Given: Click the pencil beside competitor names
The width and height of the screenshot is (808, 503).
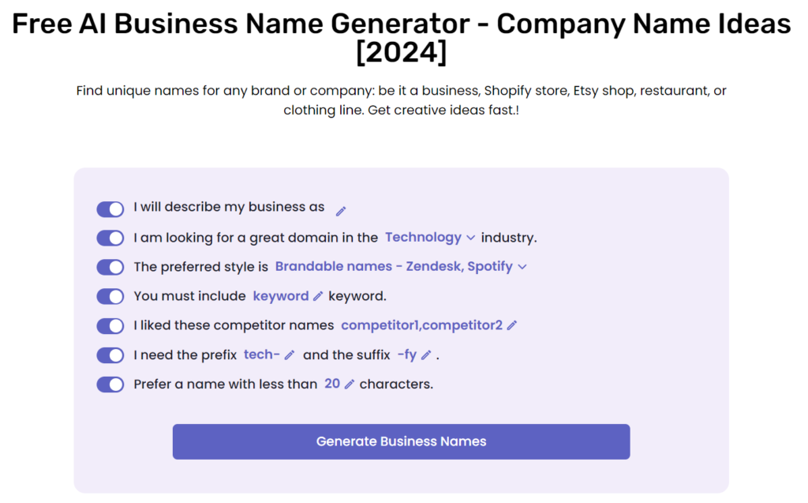Looking at the screenshot, I should 513,326.
